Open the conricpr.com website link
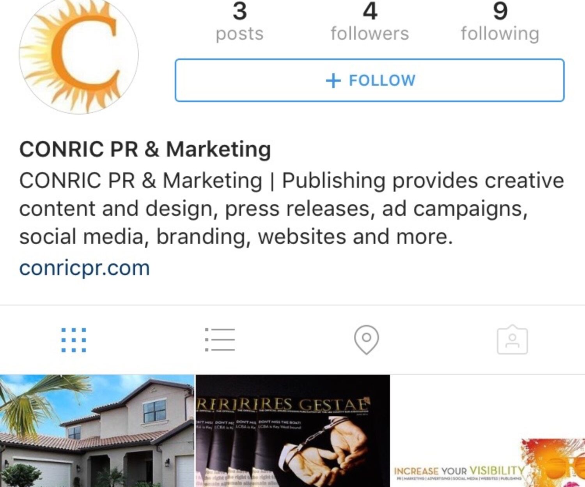585x487 pixels. click(x=85, y=268)
